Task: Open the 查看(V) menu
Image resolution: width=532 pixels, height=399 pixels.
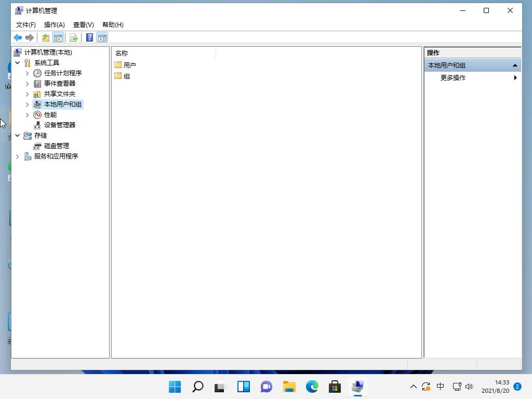Action: 84,24
